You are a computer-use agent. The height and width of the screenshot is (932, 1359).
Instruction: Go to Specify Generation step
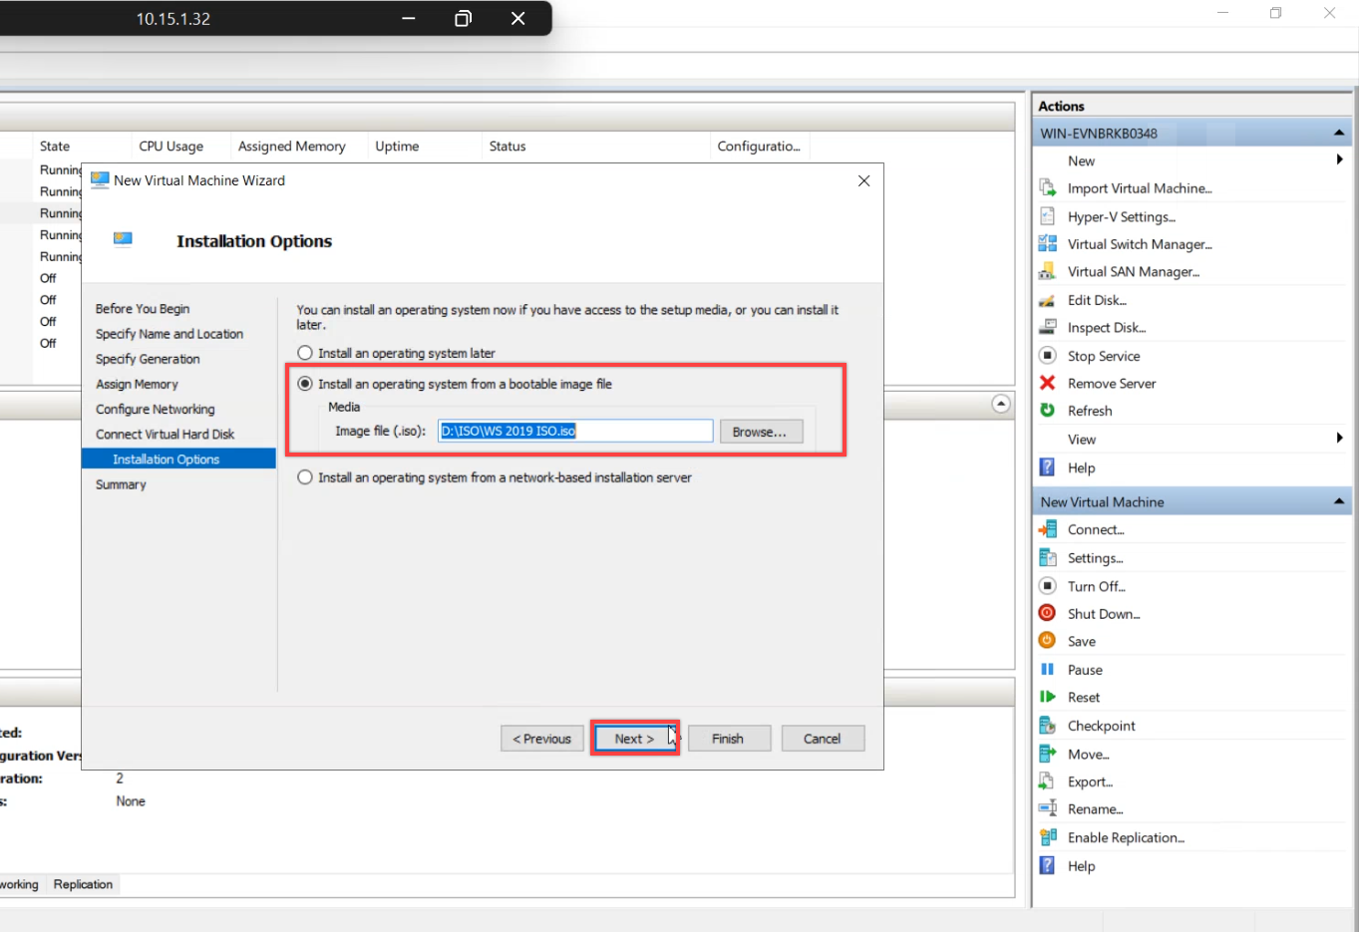[x=148, y=359]
